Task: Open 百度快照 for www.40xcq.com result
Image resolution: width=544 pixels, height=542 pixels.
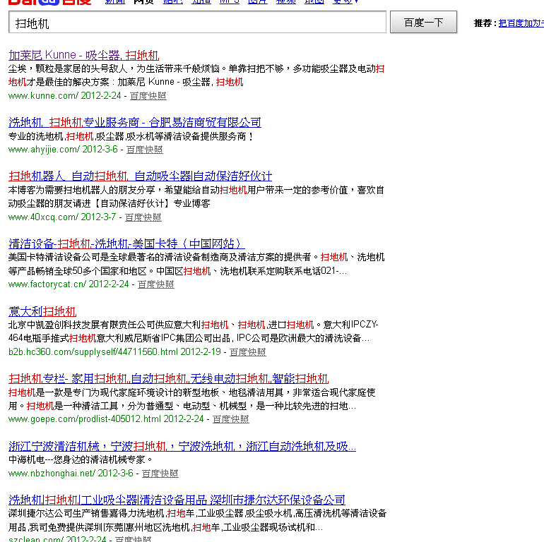Action: tap(143, 217)
